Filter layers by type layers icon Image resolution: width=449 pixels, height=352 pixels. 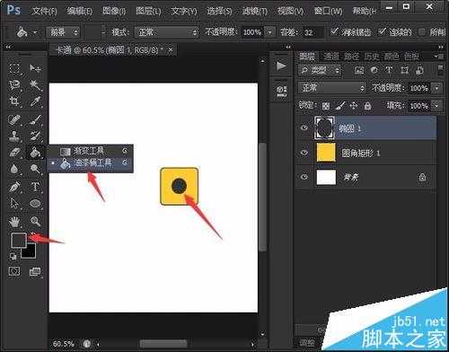[389, 70]
